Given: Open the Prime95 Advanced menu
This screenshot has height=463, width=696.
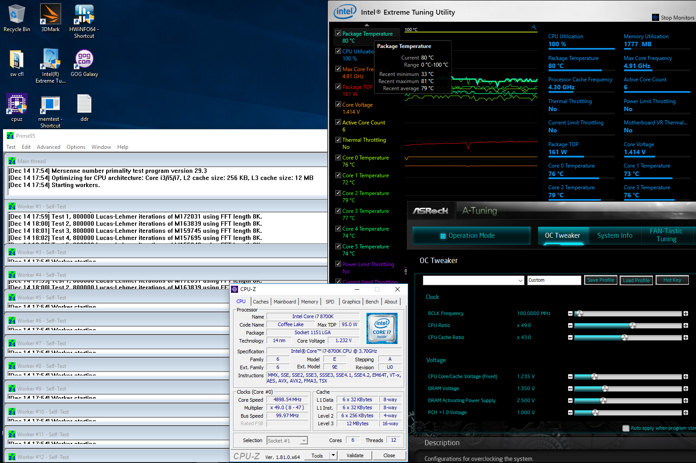Looking at the screenshot, I should pos(48,147).
